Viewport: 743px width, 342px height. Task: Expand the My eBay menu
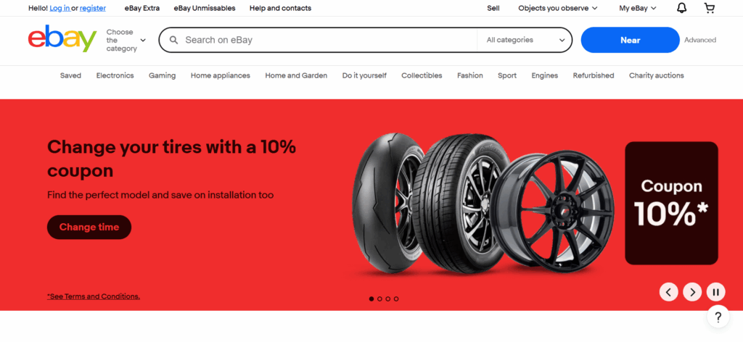(637, 8)
